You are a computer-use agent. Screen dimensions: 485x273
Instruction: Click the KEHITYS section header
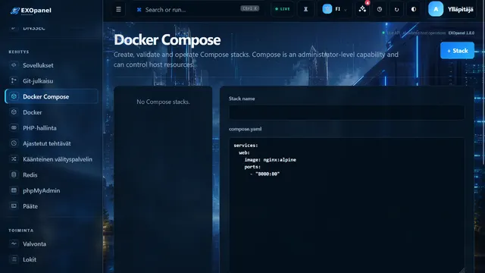[19, 52]
